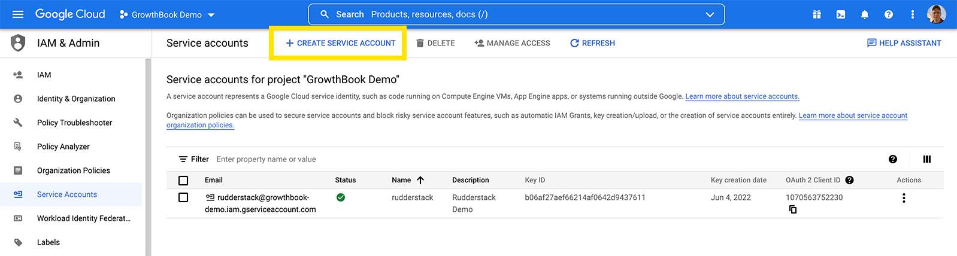Open the rudderstack row actions menu
Image resolution: width=957 pixels, height=256 pixels.
pyautogui.click(x=904, y=198)
